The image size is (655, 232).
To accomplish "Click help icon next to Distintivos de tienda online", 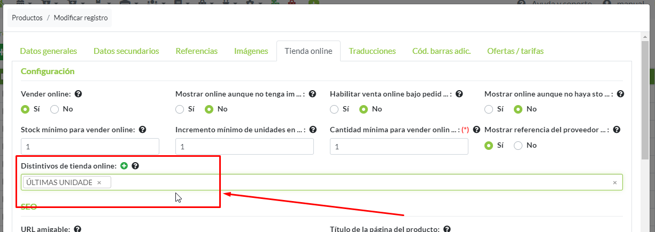I will pos(135,166).
